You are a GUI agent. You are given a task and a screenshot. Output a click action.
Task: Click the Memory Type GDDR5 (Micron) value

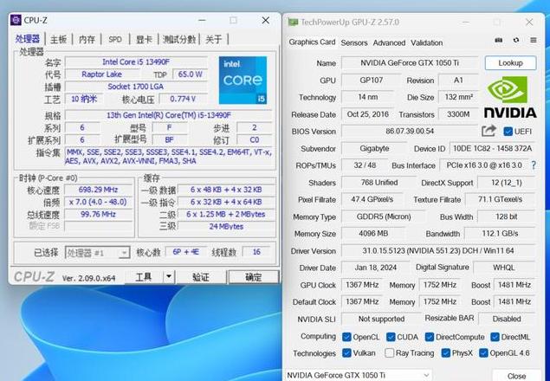tap(384, 216)
